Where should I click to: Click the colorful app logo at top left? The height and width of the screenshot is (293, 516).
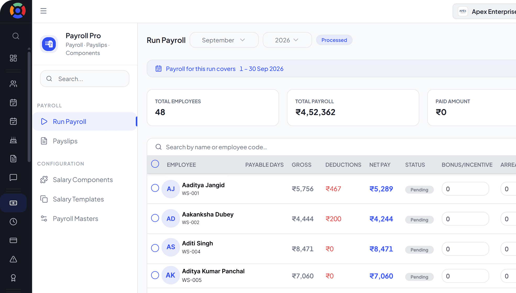[18, 11]
